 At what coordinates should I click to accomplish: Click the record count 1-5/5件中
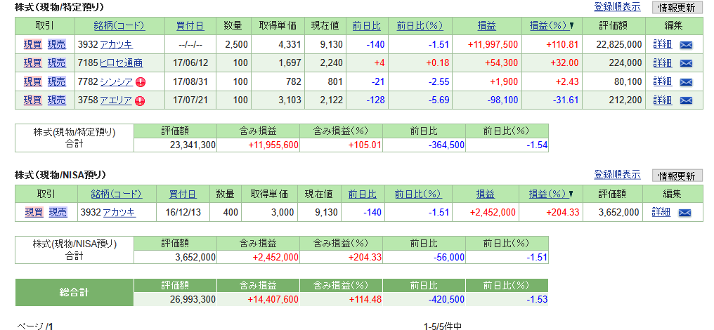443,326
